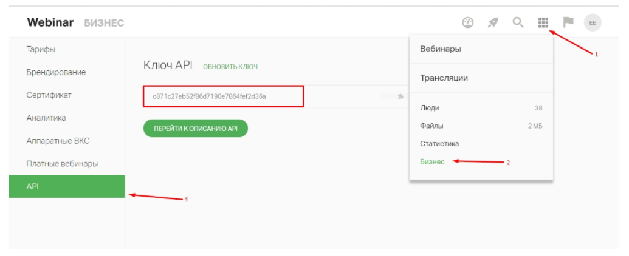Open Люди from the dropdown menu
Image resolution: width=629 pixels, height=256 pixels.
pos(430,108)
